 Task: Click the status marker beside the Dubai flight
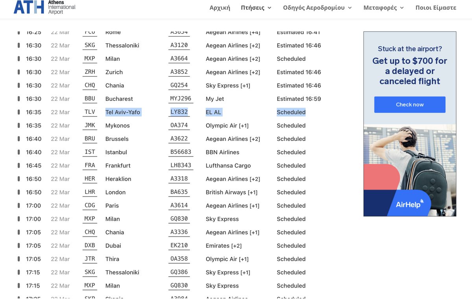18,246
